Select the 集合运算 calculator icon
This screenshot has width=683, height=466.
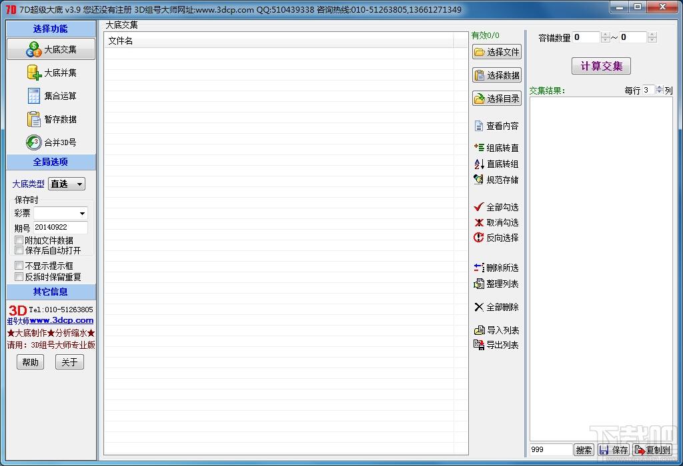point(33,96)
